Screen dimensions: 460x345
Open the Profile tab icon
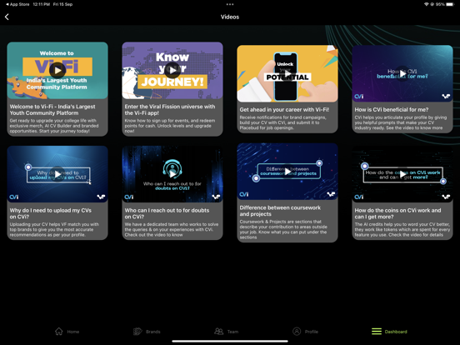coord(297,332)
